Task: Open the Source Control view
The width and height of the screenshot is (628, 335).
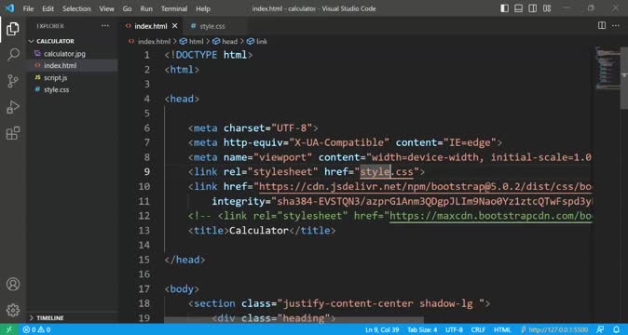Action: point(13,81)
